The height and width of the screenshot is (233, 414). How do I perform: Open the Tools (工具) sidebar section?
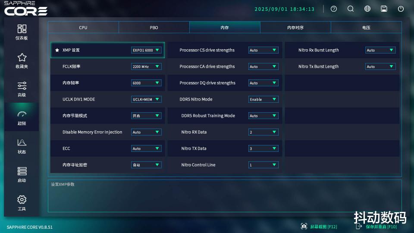pyautogui.click(x=22, y=203)
